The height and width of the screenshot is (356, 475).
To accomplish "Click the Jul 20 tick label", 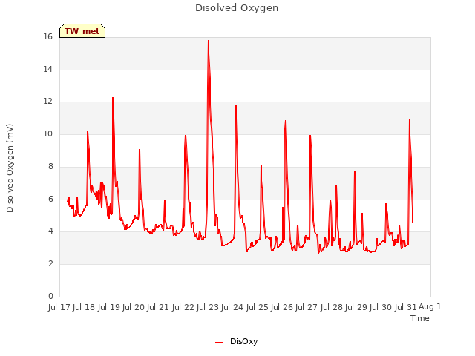I will point(134,307).
